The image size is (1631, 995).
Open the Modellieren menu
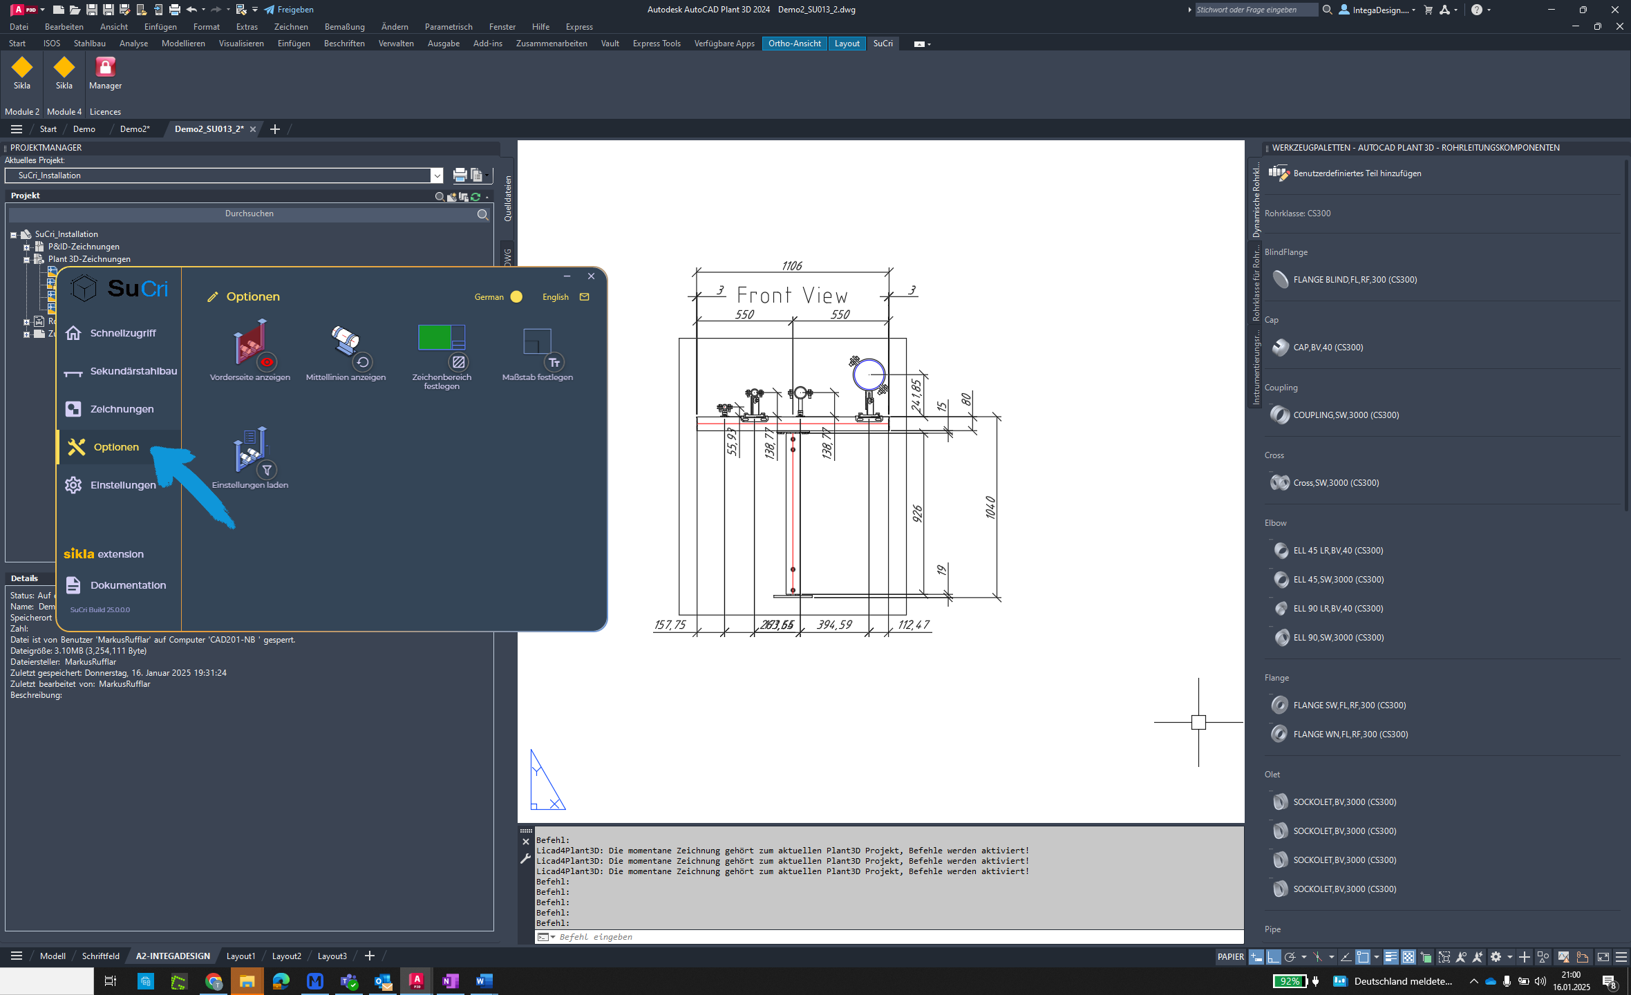point(182,43)
